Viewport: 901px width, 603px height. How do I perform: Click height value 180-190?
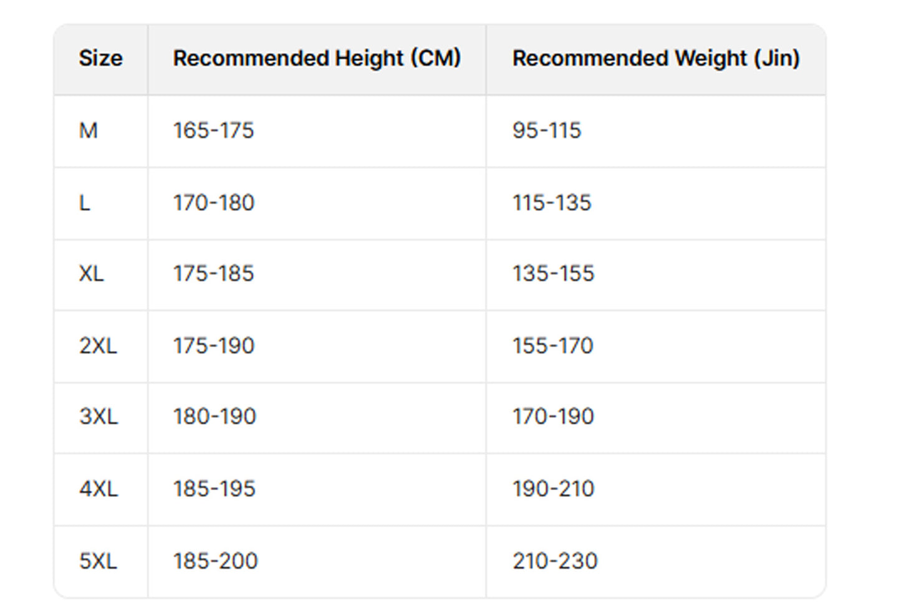point(214,417)
